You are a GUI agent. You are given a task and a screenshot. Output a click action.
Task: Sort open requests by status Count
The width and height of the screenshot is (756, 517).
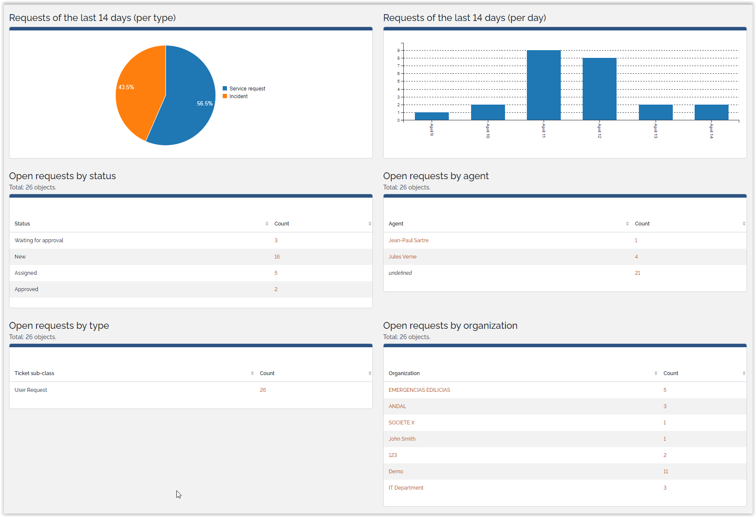[282, 224]
